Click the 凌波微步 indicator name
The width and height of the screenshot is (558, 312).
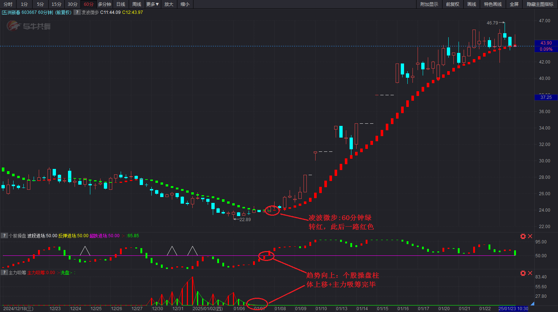[90, 12]
